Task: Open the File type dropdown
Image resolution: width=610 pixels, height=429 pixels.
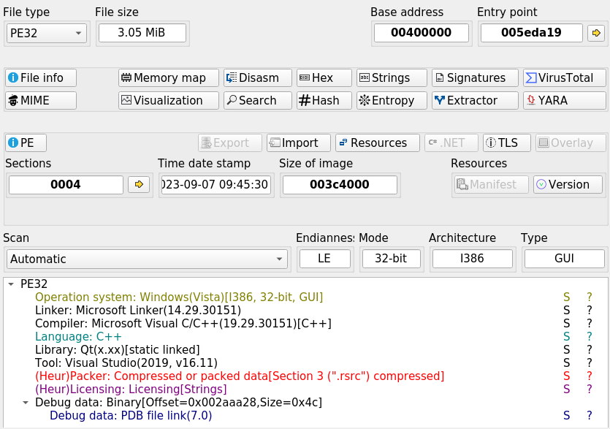Action: coord(47,33)
